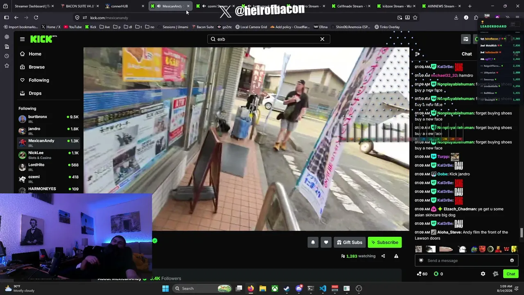Viewport: 524px width, 295px height.
Task: Select the Pepe frog quick emote
Action: click(474, 249)
